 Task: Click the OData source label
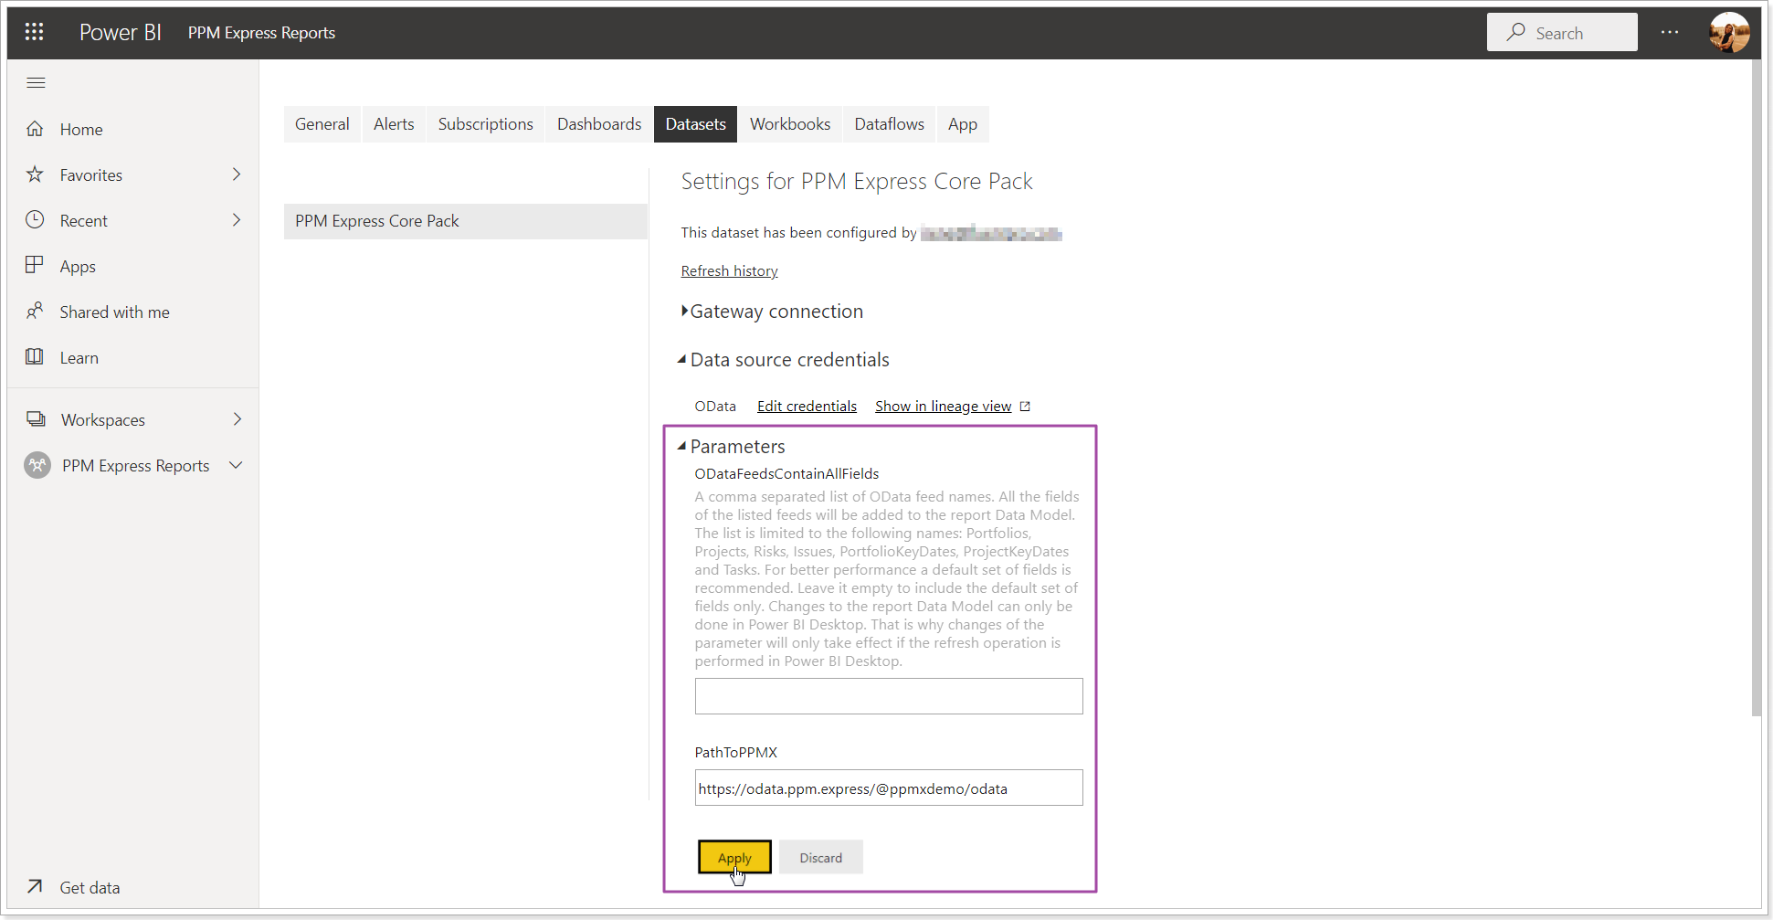pyautogui.click(x=715, y=407)
